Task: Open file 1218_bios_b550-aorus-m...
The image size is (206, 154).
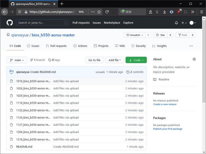Action: 33,140
